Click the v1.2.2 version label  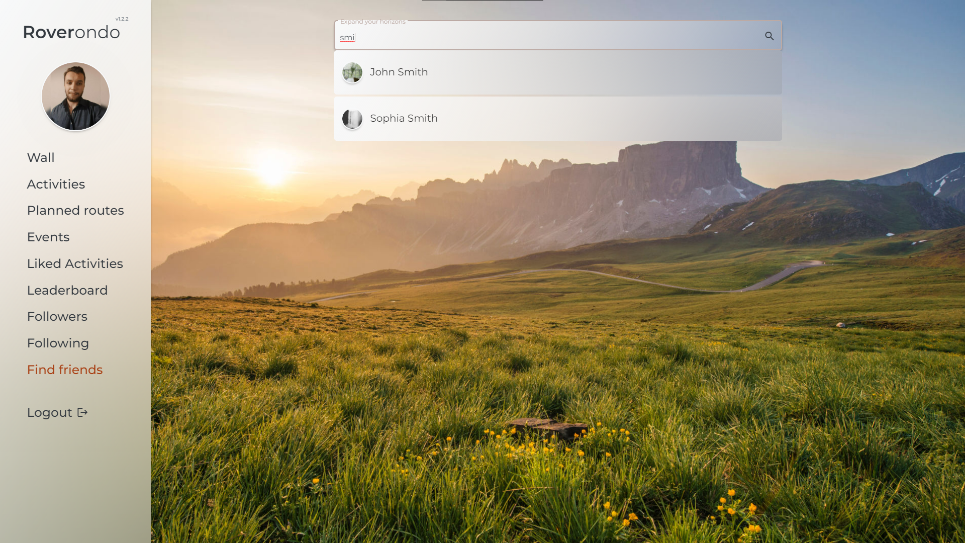[122, 19]
